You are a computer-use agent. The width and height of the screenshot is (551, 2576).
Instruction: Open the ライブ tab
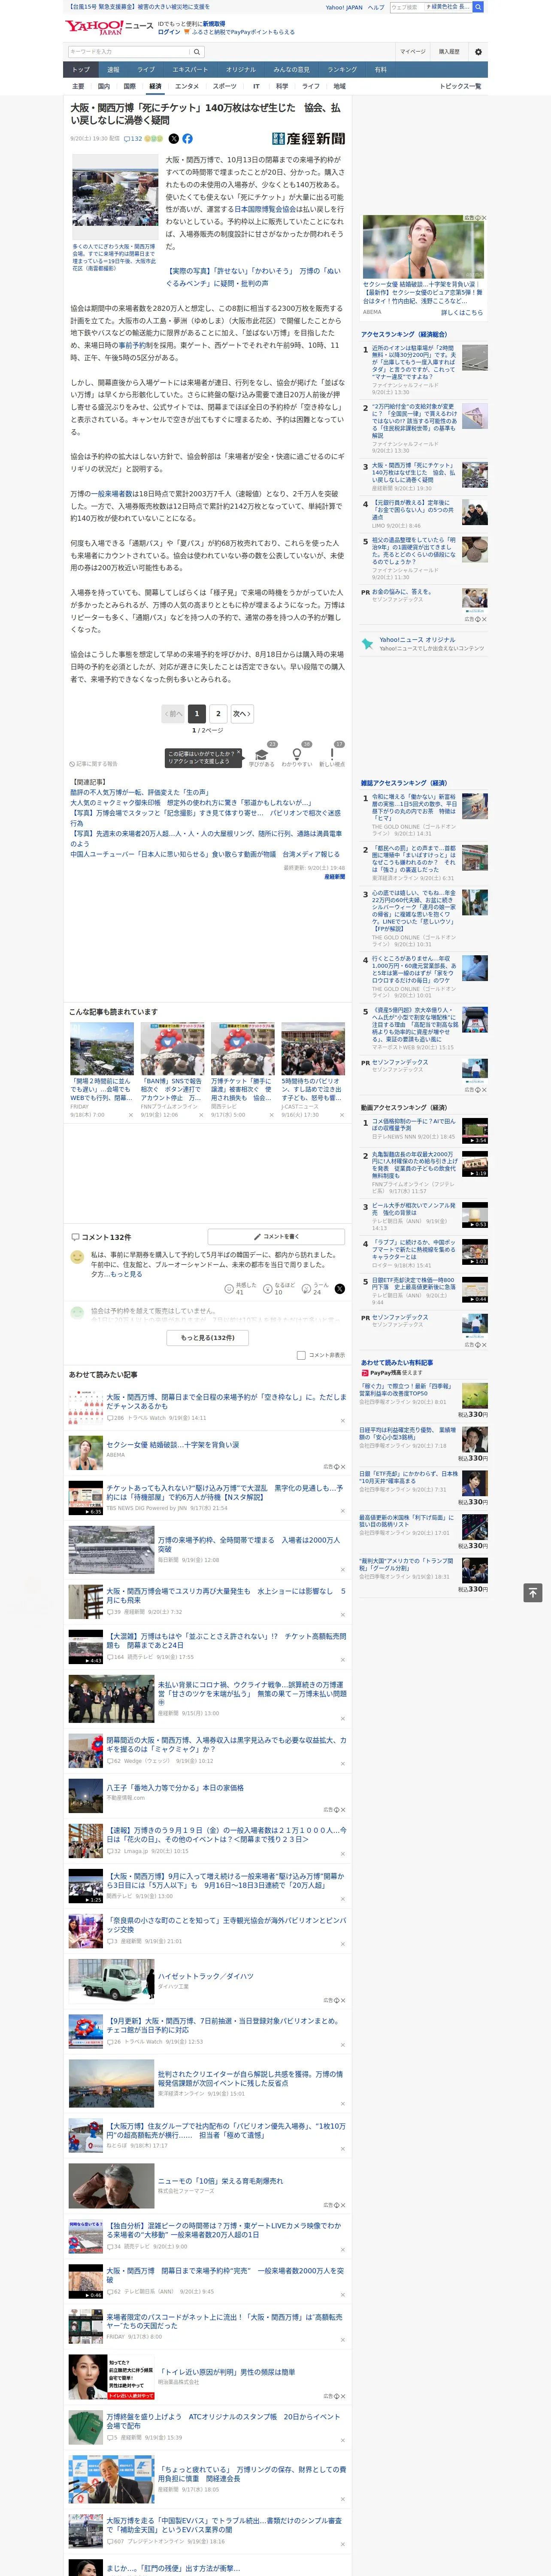point(146,70)
